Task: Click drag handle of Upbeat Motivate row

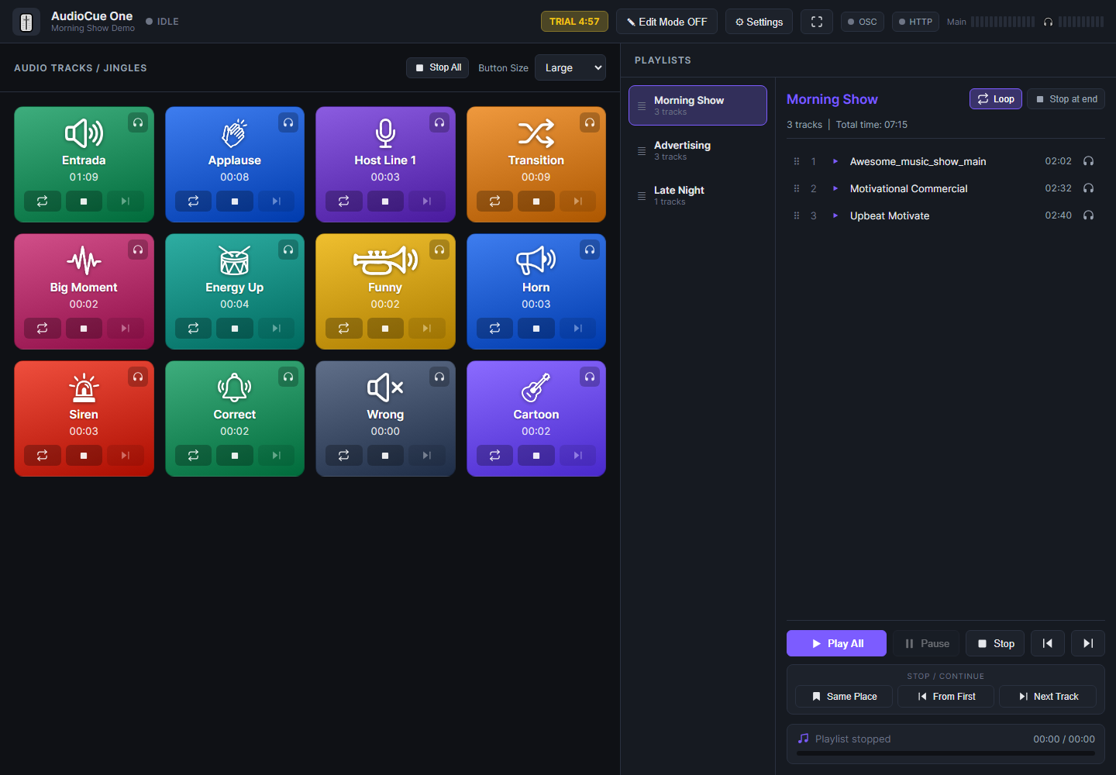Action: pyautogui.click(x=796, y=215)
